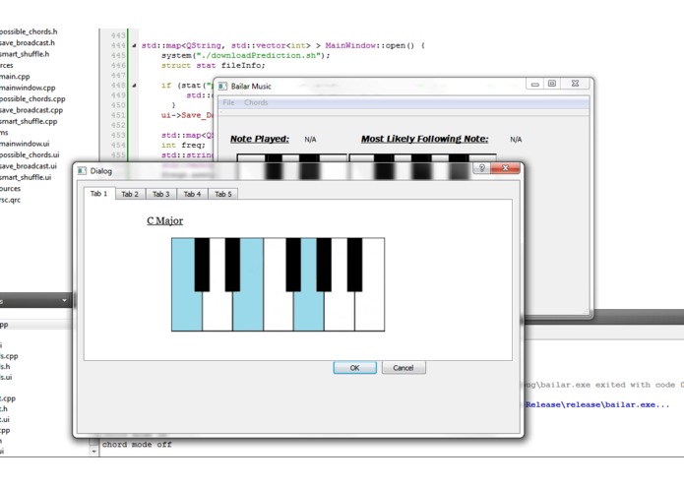
Task: Click the N/A value beside Most Likely Following Note
Action: [x=516, y=140]
